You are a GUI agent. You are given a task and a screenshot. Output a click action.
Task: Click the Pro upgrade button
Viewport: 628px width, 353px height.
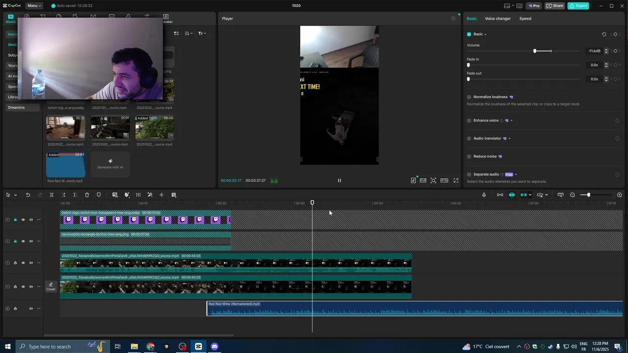tap(533, 6)
